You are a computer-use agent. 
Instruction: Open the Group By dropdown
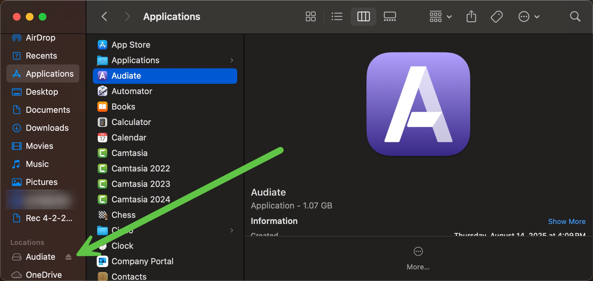[440, 16]
